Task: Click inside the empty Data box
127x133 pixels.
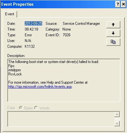Action: pos(61,119)
